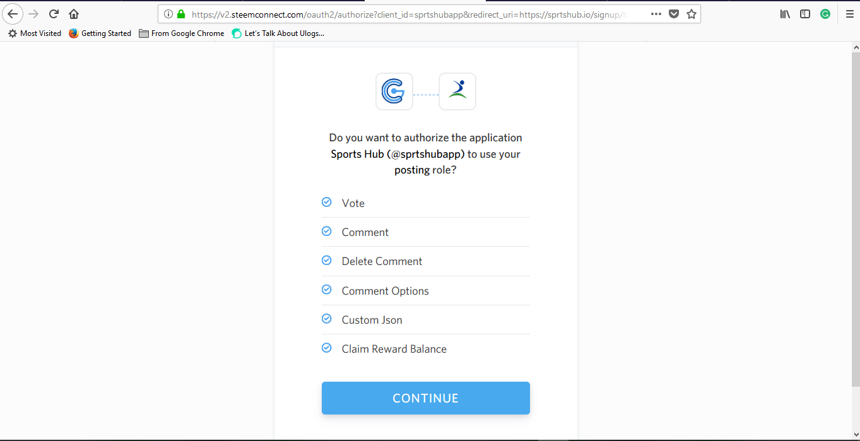Click the Comment permission check icon
Screen dimensions: 860x441
coord(327,231)
